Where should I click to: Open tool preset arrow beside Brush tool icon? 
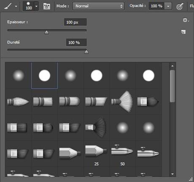(x=16, y=6)
